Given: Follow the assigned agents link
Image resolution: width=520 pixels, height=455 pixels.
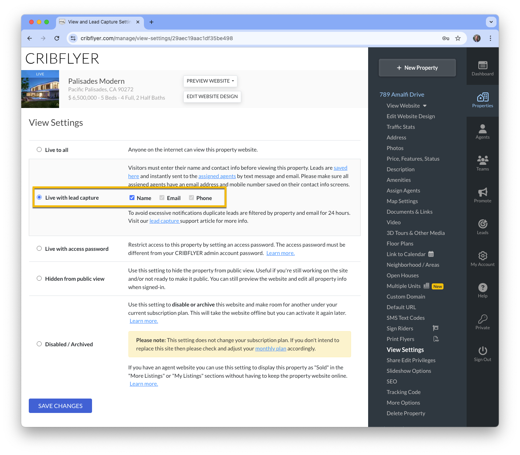Looking at the screenshot, I should click(217, 176).
